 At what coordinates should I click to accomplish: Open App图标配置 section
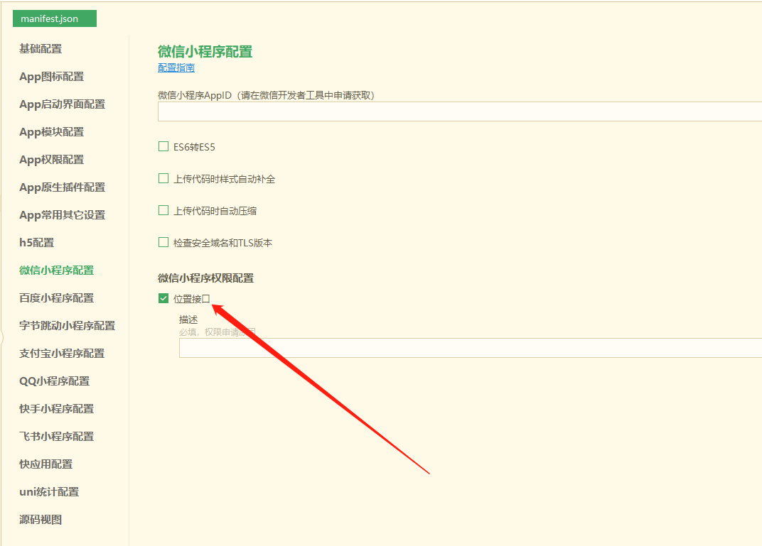[51, 76]
